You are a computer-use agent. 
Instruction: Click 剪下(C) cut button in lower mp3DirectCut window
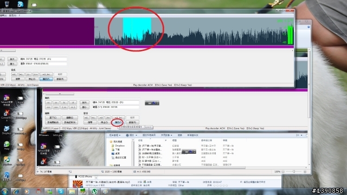click(53, 118)
